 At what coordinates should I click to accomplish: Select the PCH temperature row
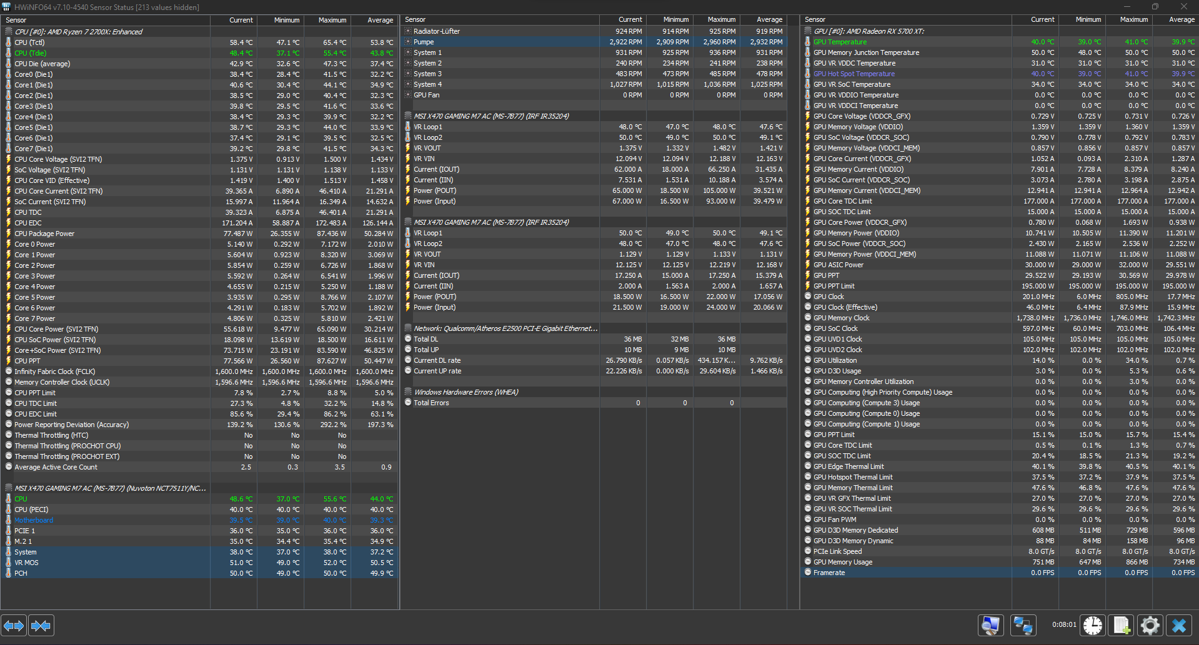pos(200,573)
